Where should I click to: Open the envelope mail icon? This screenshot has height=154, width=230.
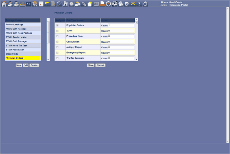[x=133, y=4]
